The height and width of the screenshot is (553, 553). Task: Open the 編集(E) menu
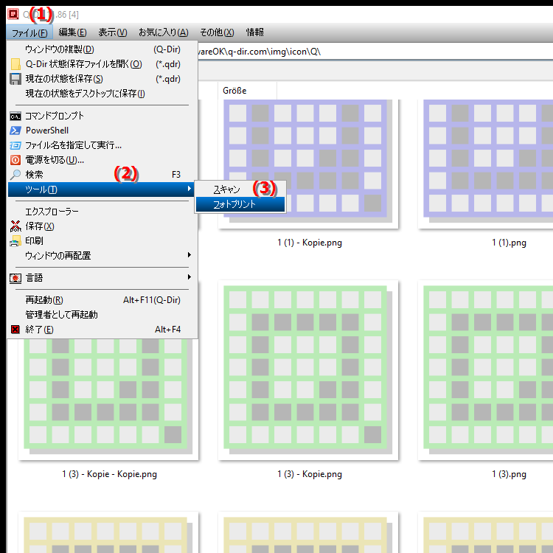click(x=73, y=32)
